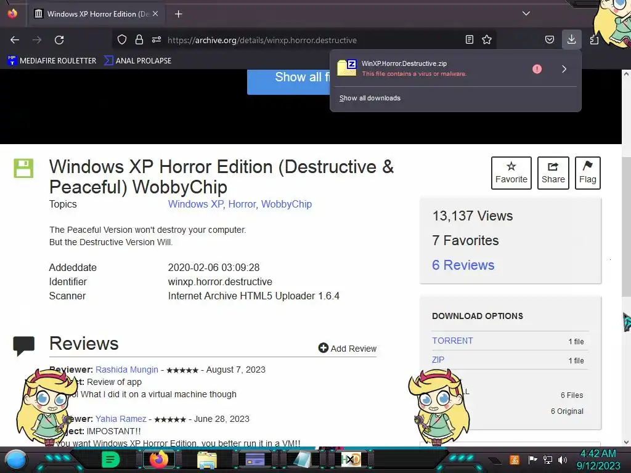Viewport: 631px width, 473px height.
Task: Open the WobbyChip topic link
Action: [287, 204]
